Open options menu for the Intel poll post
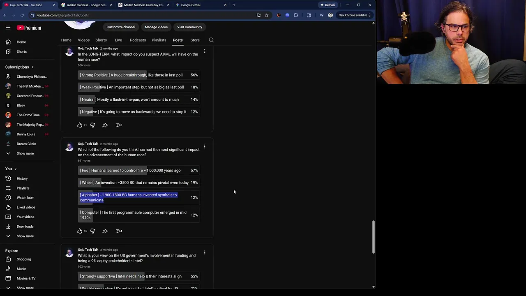 click(x=205, y=252)
